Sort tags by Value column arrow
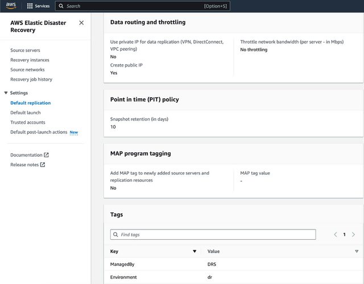The width and height of the screenshot is (364, 284). [x=357, y=251]
